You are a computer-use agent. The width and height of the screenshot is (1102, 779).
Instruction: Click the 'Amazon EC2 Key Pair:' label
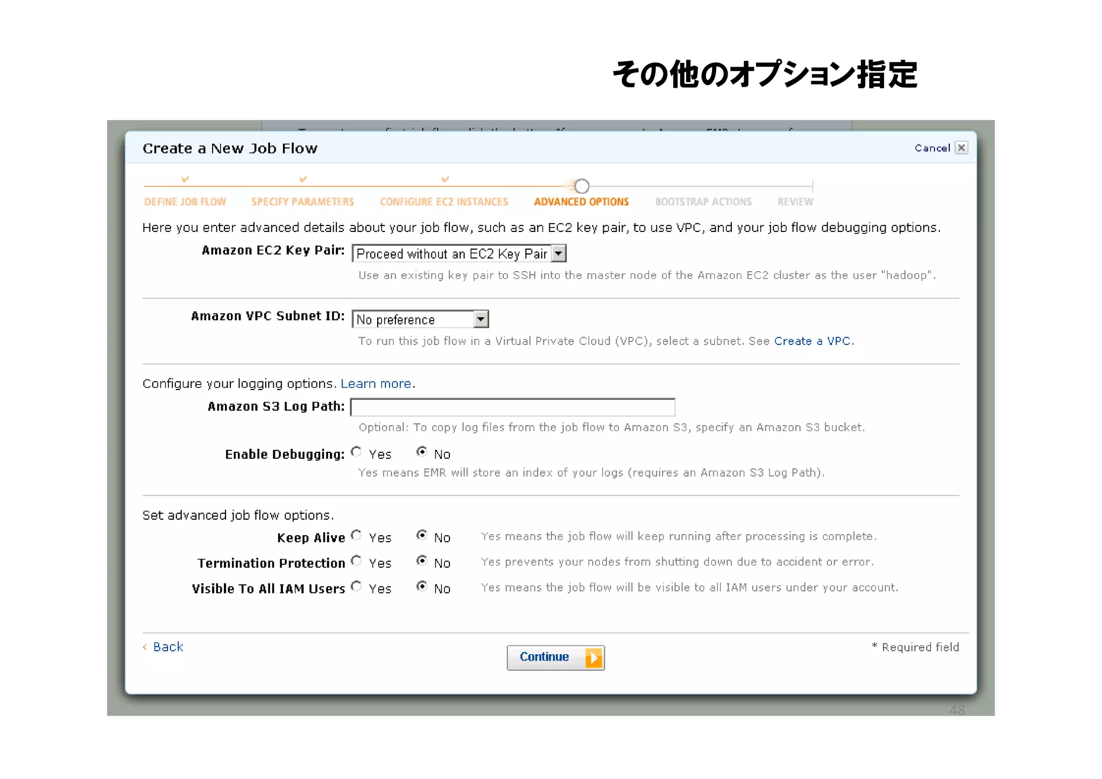[273, 250]
